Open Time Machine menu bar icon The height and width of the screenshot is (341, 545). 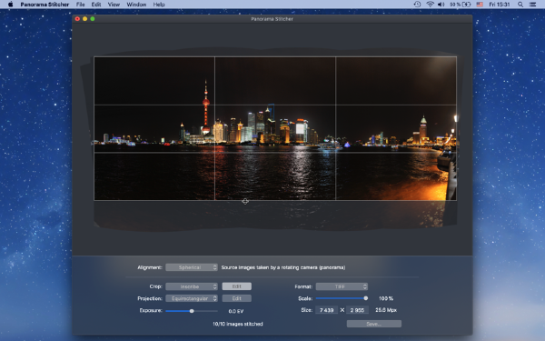418,5
